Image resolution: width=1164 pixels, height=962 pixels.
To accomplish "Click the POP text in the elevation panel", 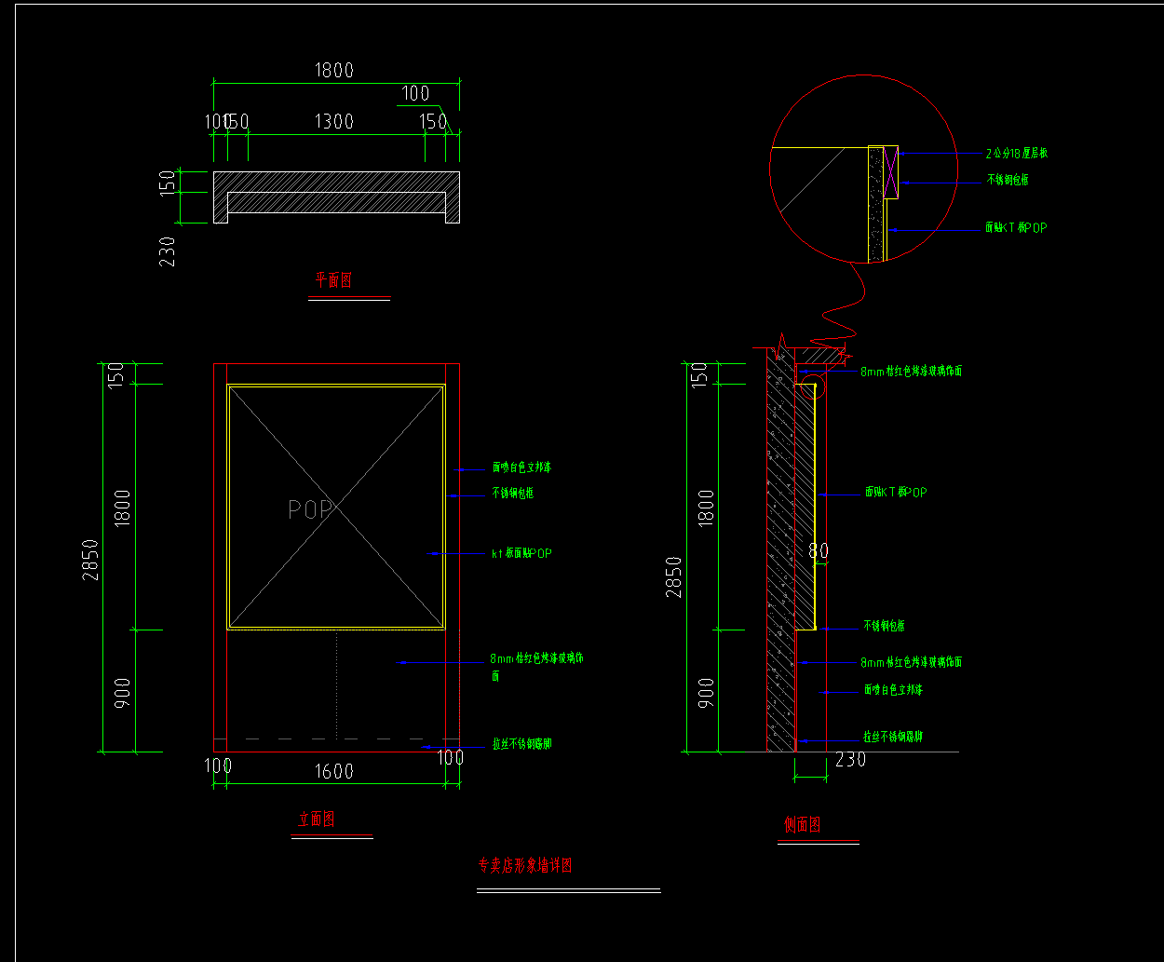I will tap(310, 509).
